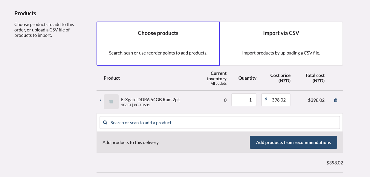
Task: Switch to Import via CSV
Action: [281, 43]
